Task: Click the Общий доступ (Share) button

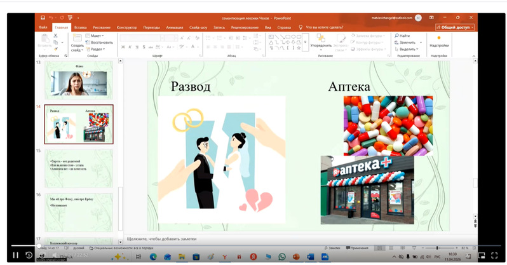Action: pos(455,28)
